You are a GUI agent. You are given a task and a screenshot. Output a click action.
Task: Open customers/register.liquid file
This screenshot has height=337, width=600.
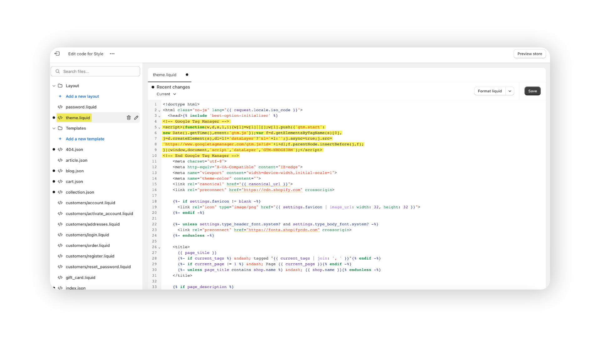tap(90, 256)
